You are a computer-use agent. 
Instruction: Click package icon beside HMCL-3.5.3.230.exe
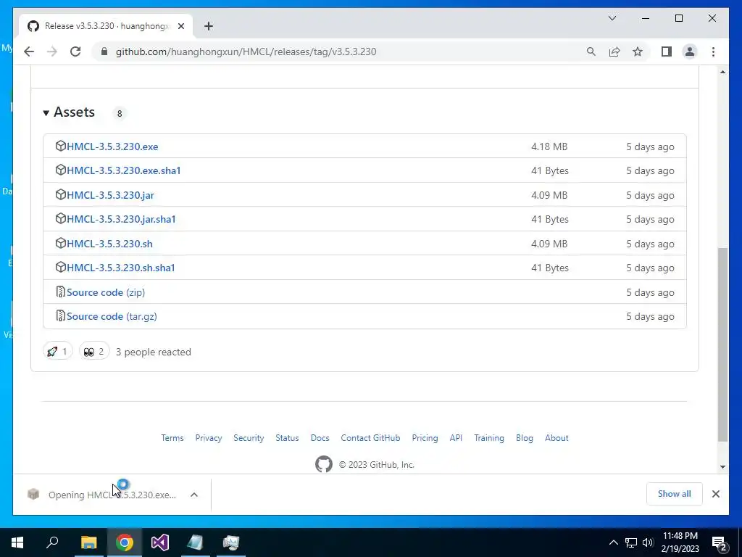pyautogui.click(x=61, y=146)
